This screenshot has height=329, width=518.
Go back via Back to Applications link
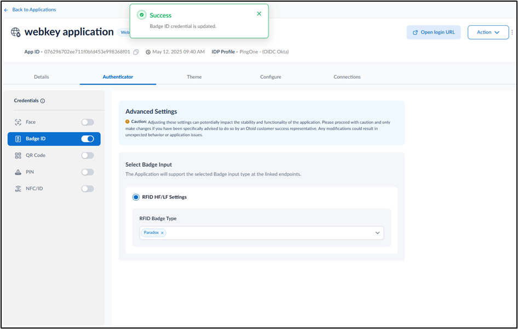pos(34,10)
